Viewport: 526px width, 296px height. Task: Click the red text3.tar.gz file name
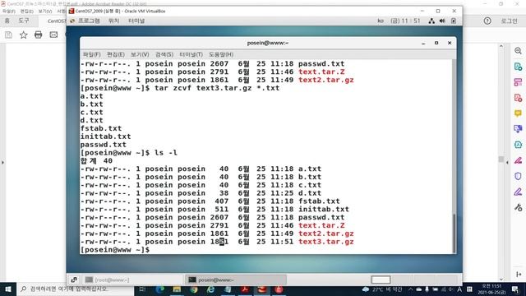(326, 242)
